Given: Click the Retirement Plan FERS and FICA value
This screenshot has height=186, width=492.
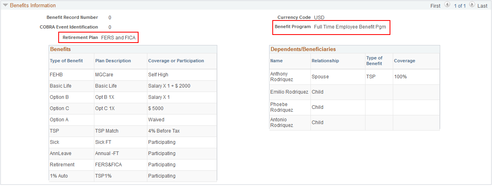Looking at the screenshot, I should pyautogui.click(x=118, y=38).
